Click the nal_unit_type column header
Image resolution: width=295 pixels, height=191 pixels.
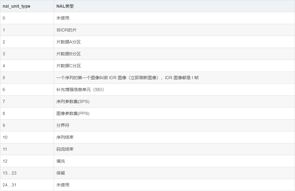(27, 6)
